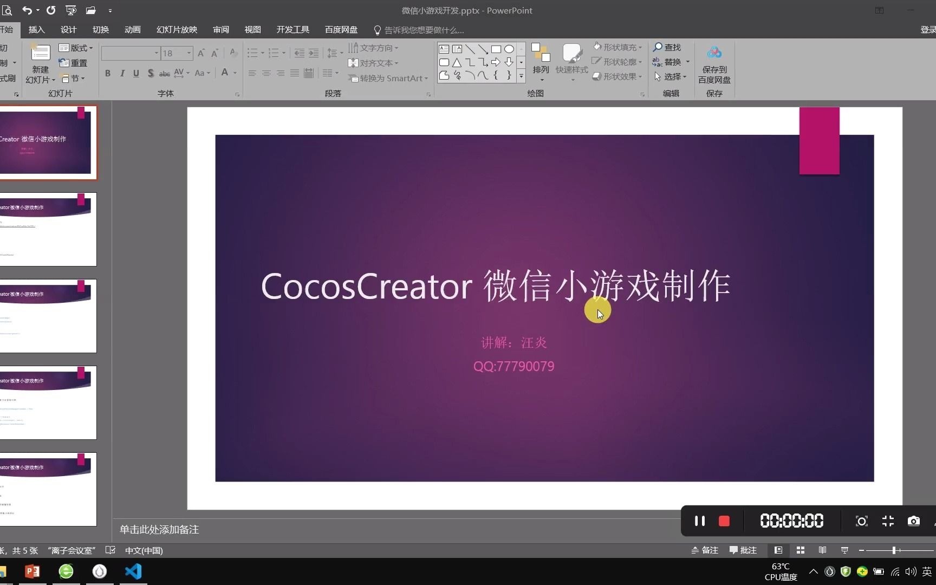Open 形状轮廓 shape outline options
The image size is (936, 585).
tap(617, 62)
